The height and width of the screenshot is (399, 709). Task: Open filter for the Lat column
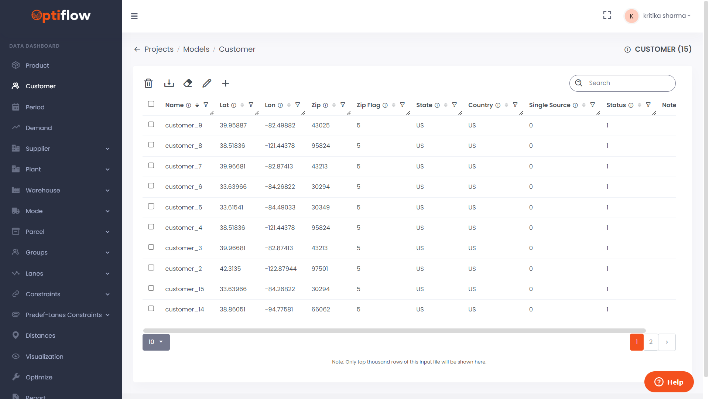pyautogui.click(x=251, y=105)
